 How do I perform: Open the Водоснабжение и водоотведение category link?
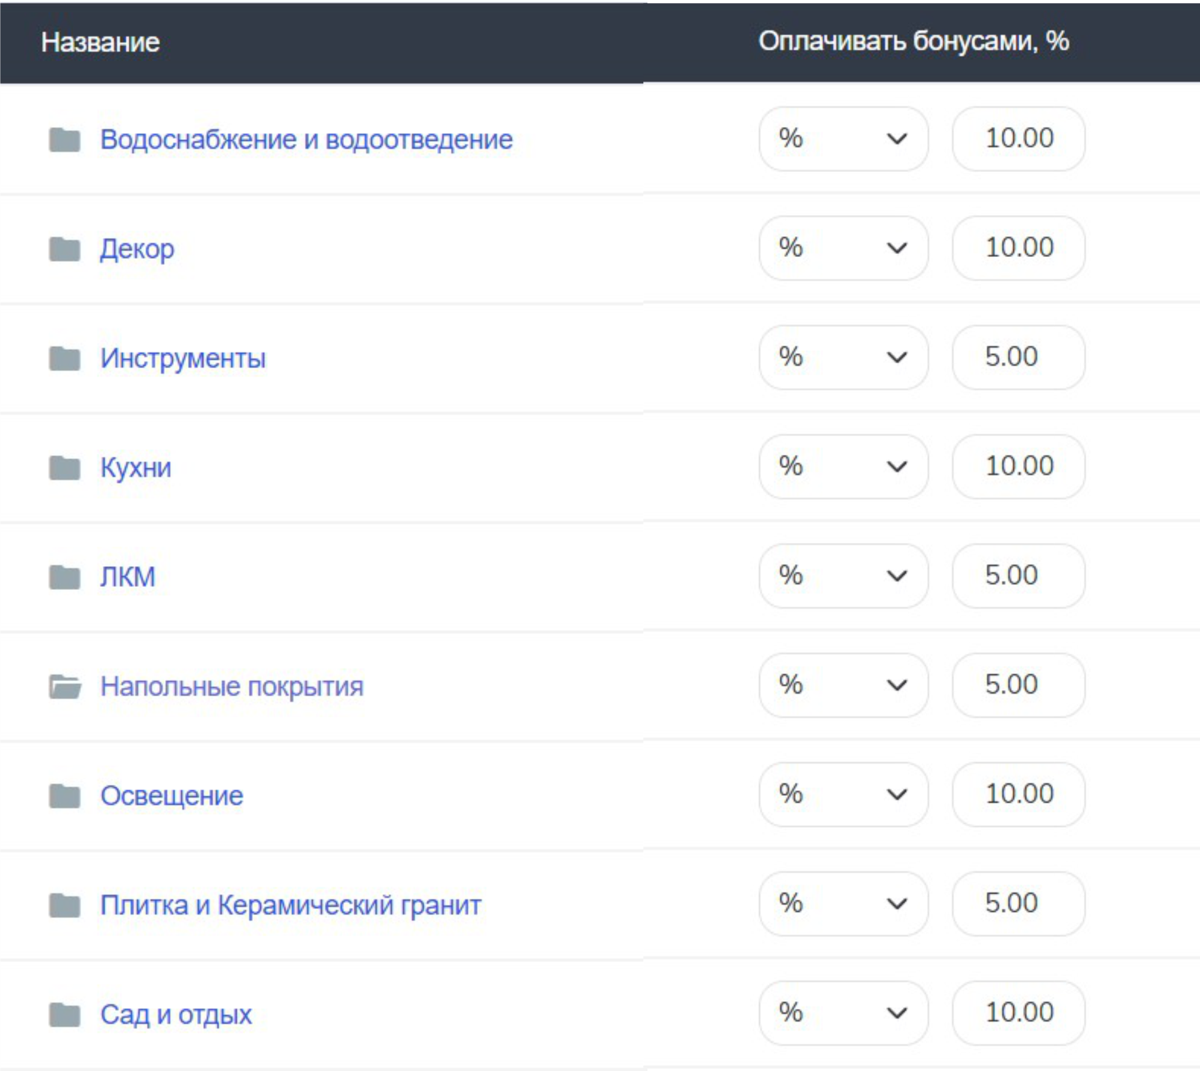tap(306, 140)
